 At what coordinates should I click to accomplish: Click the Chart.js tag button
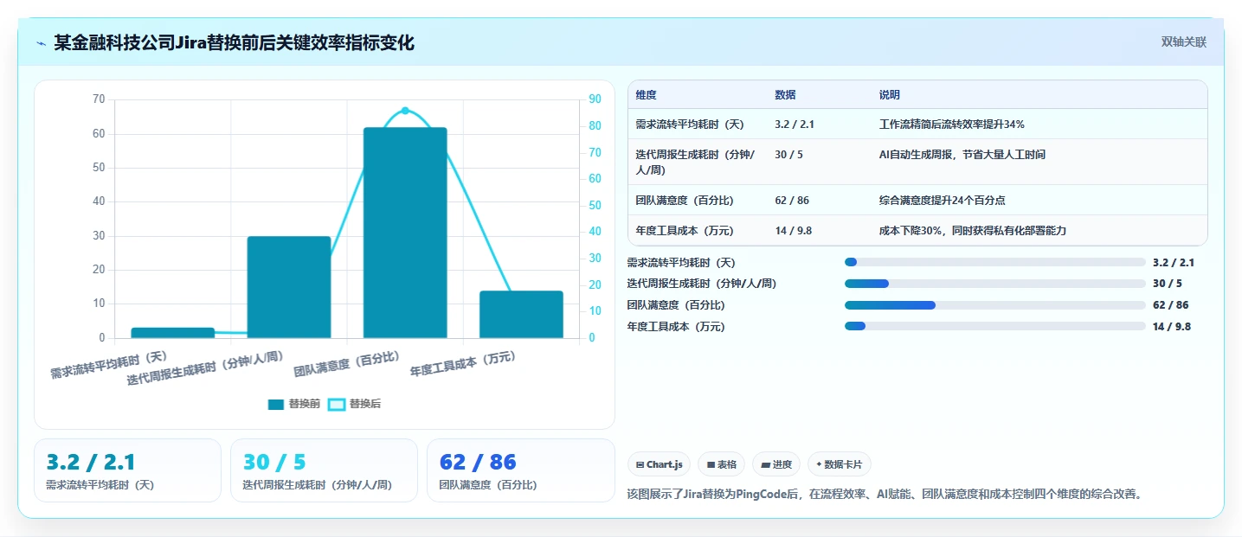pyautogui.click(x=660, y=464)
